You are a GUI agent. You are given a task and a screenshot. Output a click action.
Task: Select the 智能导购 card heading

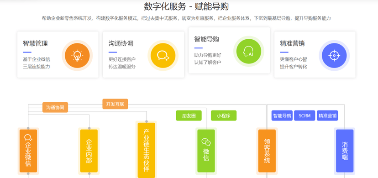207,39
